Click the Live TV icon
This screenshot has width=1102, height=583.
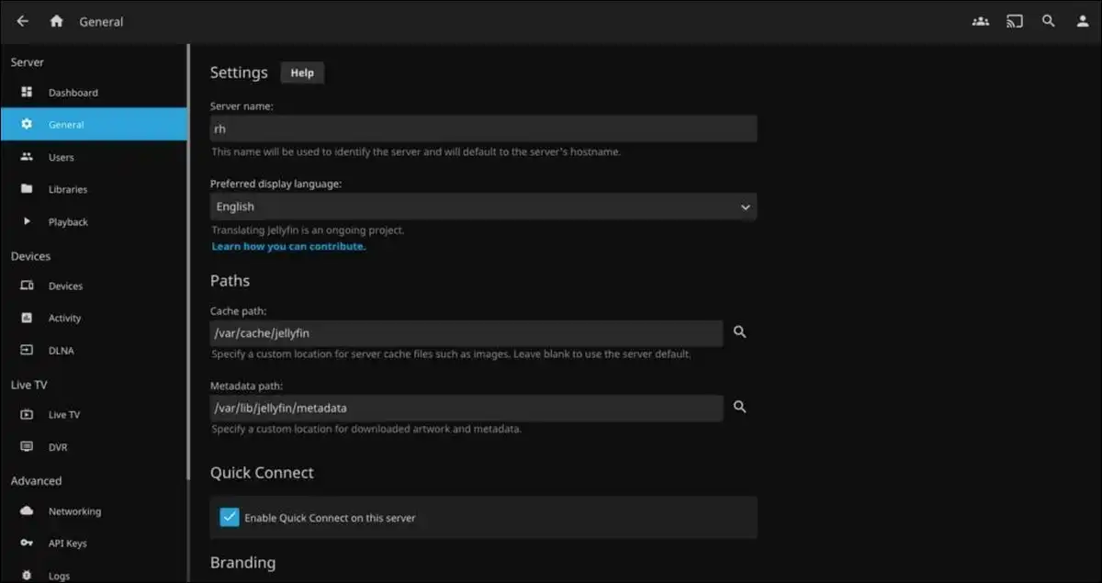(x=27, y=414)
